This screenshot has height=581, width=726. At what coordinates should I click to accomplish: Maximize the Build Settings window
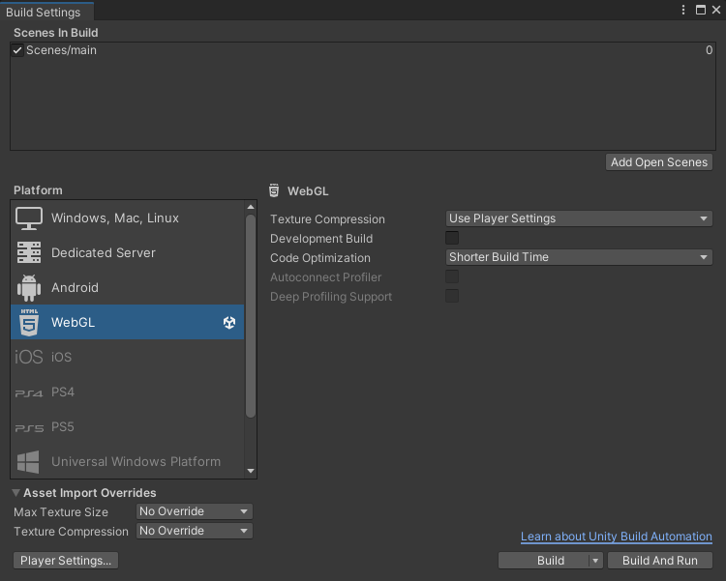pos(701,10)
